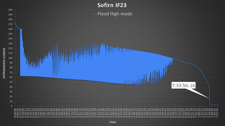The image size is (225, 126).
Task: Select the "7:33:56; 16" data label callout
Action: (184, 85)
